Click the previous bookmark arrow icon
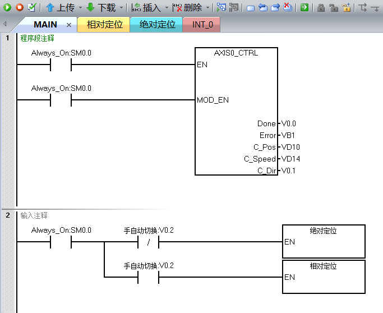This screenshot has width=383, height=313. coord(262,8)
